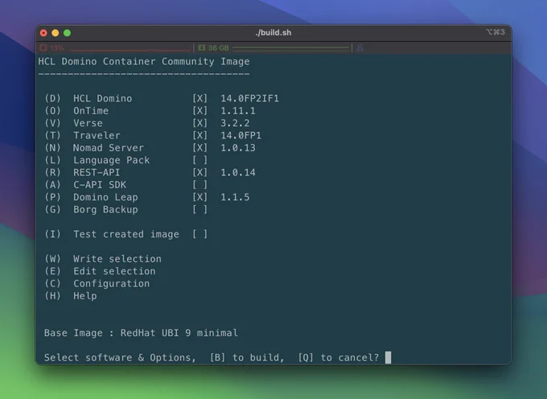Click the empty Borg Backup checkbox
The width and height of the screenshot is (547, 399).
(199, 210)
